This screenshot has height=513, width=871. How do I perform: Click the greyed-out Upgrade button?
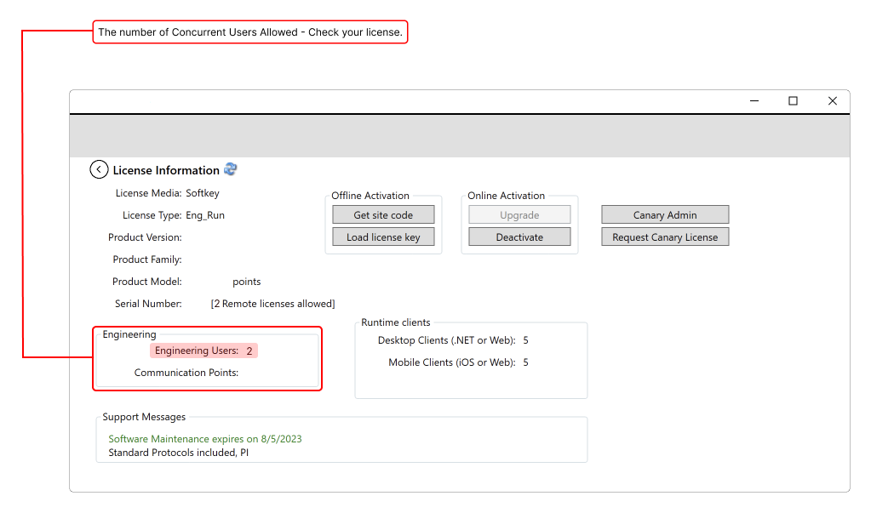519,215
